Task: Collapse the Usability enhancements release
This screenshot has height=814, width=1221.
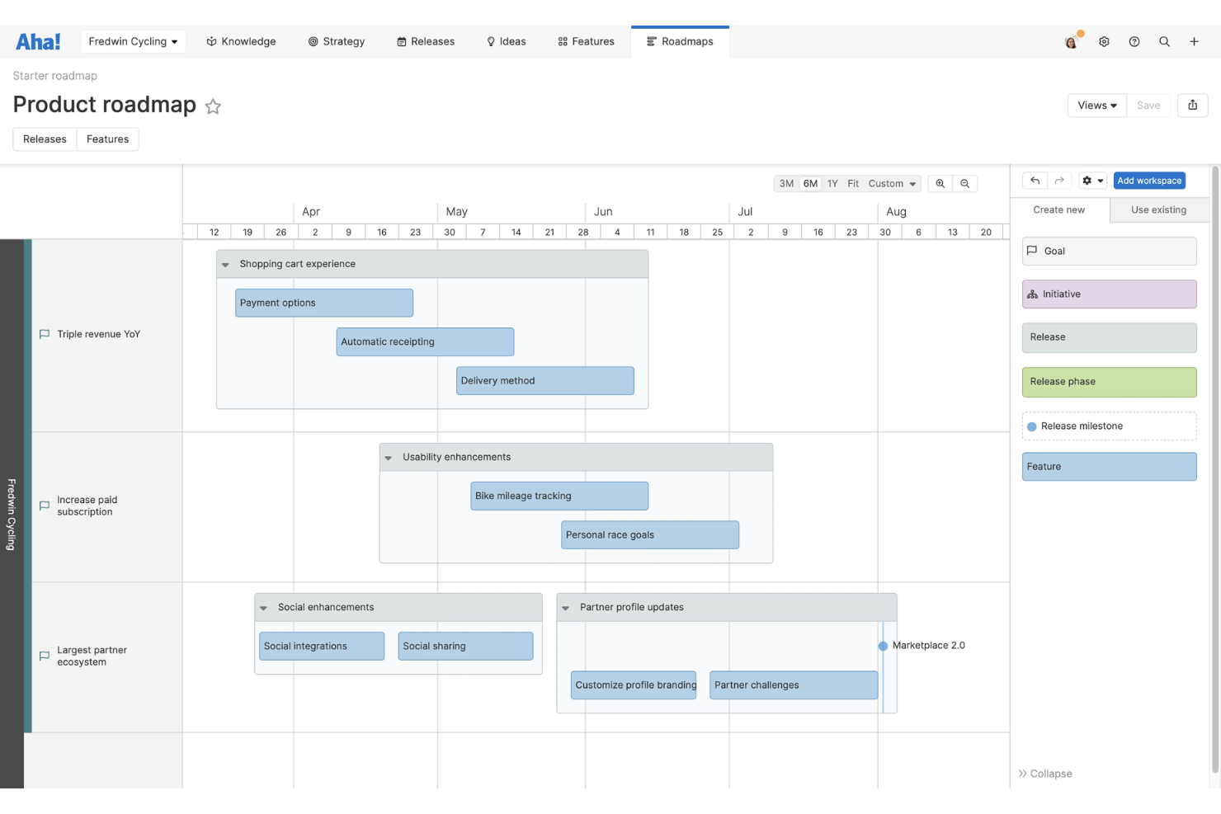Action: (389, 458)
